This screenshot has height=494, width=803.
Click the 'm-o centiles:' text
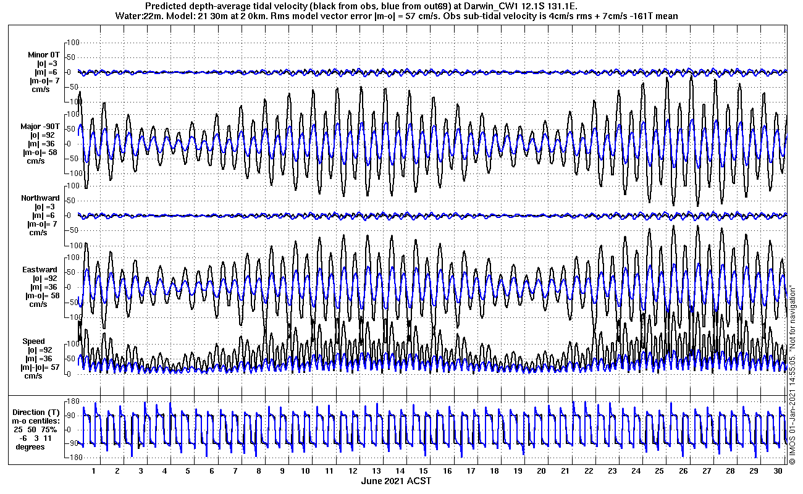36,421
